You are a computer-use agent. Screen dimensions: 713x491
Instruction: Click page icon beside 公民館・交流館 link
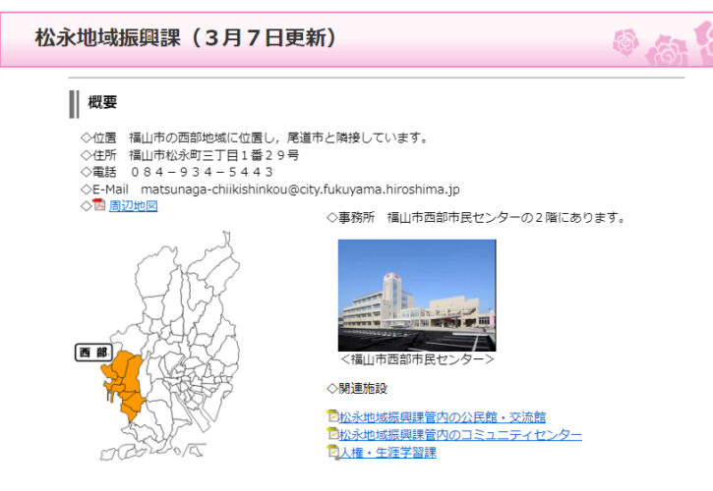tap(332, 416)
